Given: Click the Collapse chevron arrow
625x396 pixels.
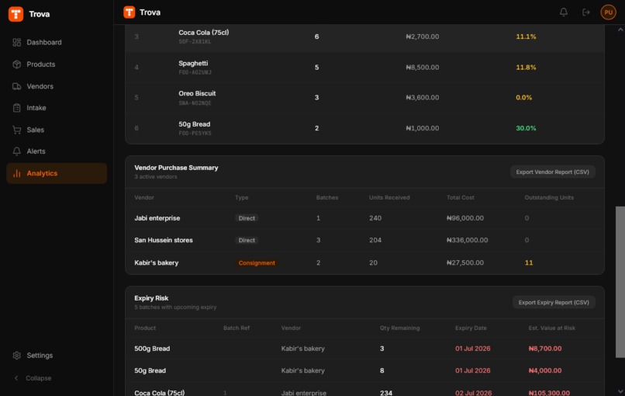Looking at the screenshot, I should coord(16,378).
